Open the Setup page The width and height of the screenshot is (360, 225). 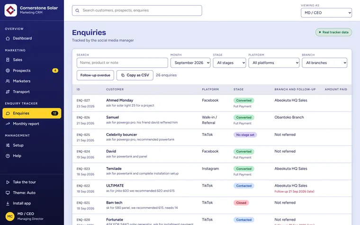pyautogui.click(x=32, y=145)
